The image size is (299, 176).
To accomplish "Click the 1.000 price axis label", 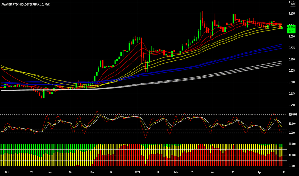I will pos(292,36).
